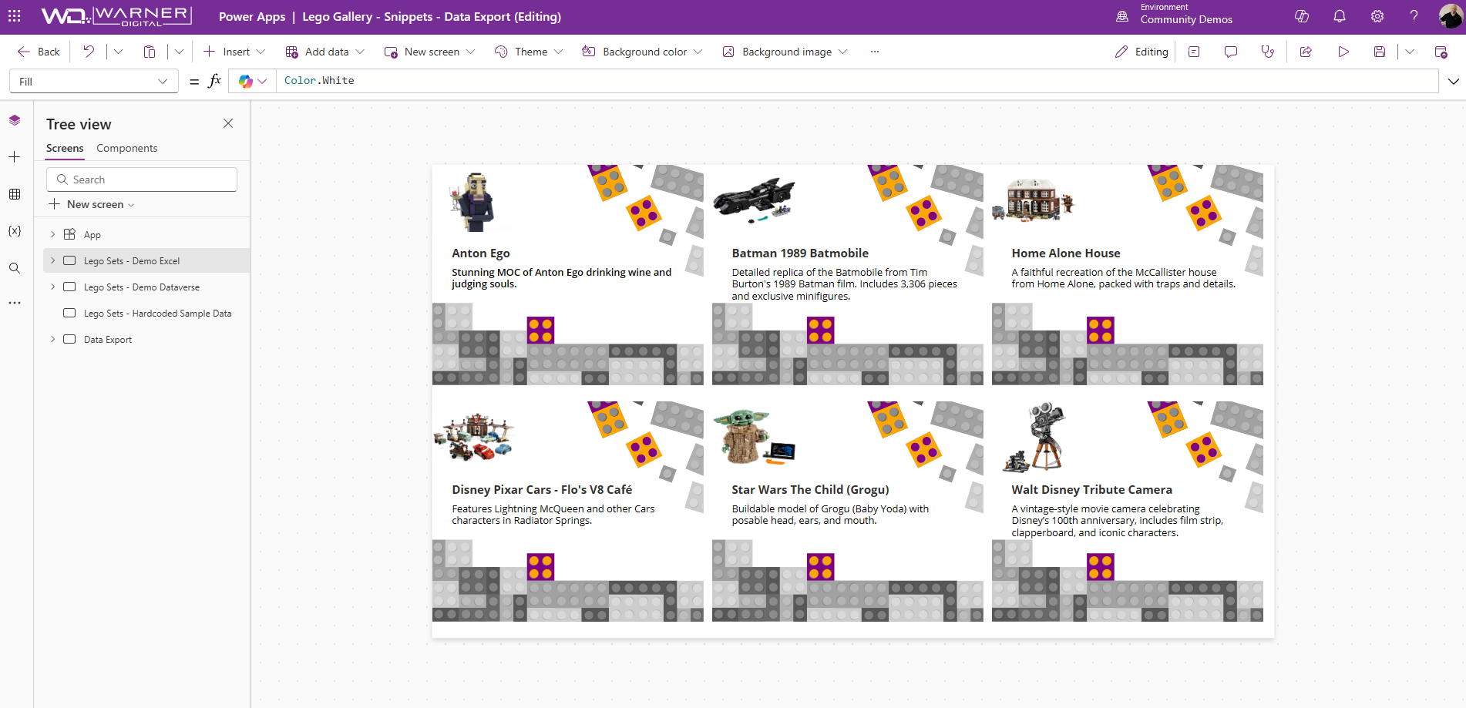1466x708 pixels.
Task: Click the fx formula icon
Action: [x=215, y=81]
